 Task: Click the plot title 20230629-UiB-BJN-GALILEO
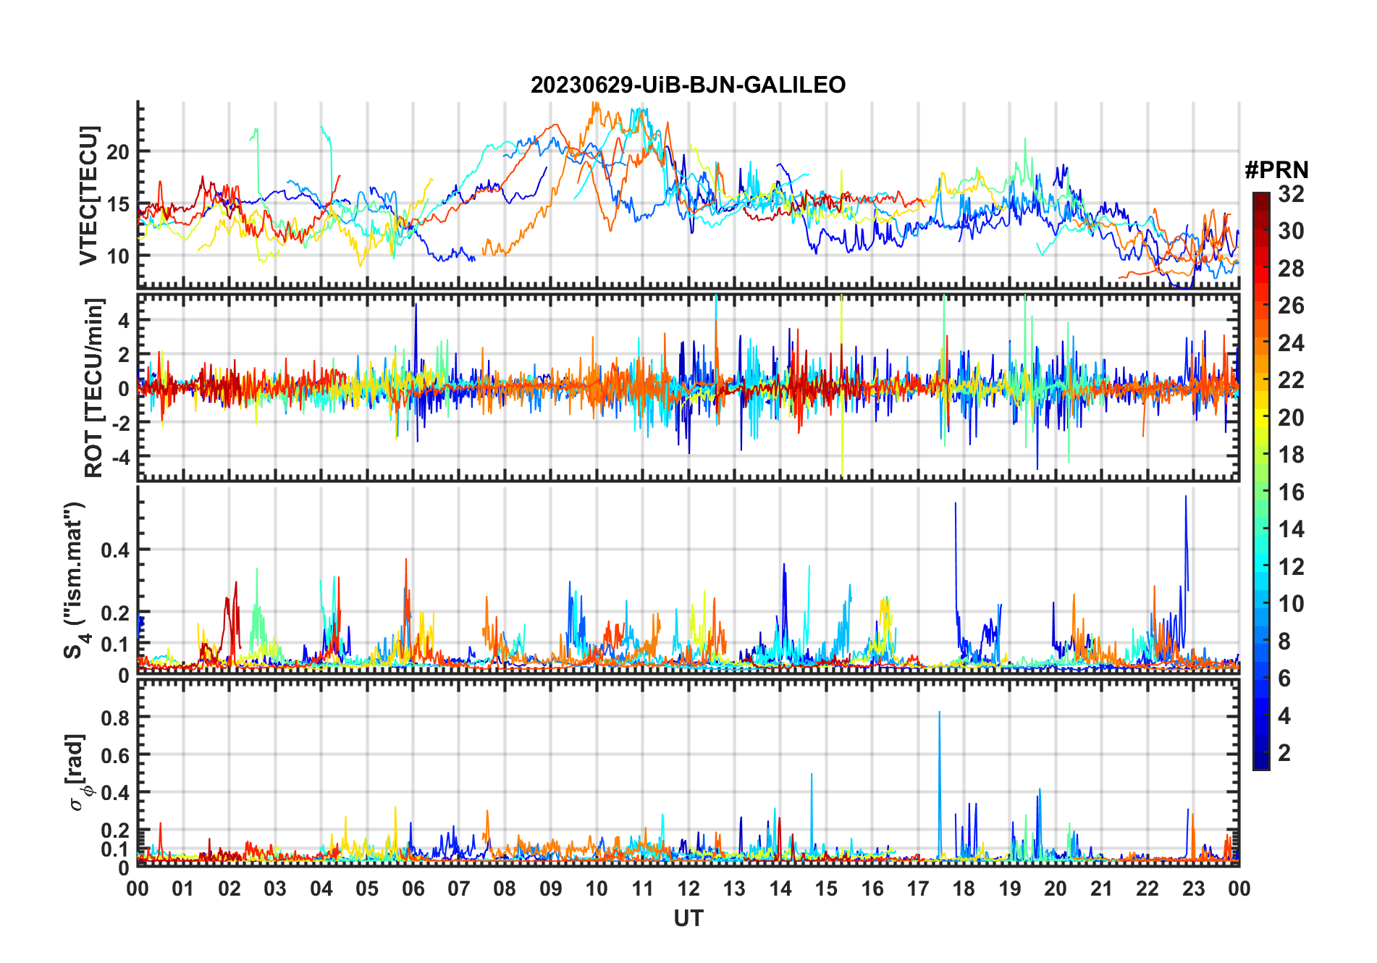pyautogui.click(x=688, y=85)
